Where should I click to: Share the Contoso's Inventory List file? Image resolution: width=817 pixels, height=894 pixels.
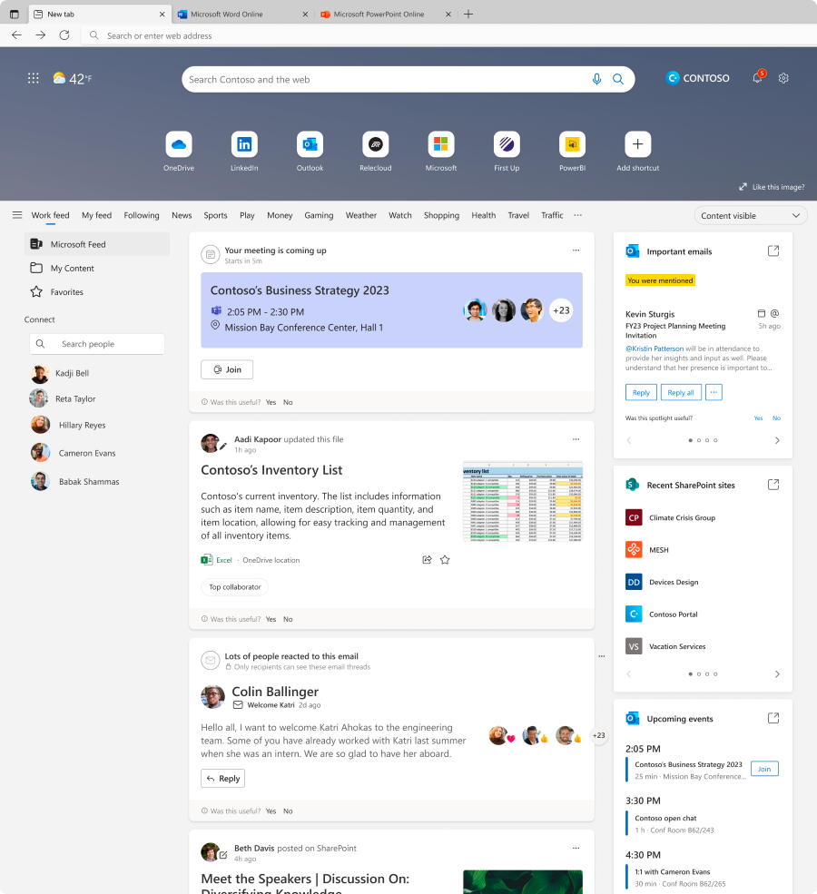tap(427, 560)
